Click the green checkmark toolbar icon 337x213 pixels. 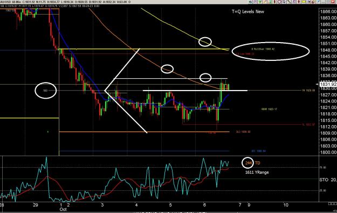[260, 2]
